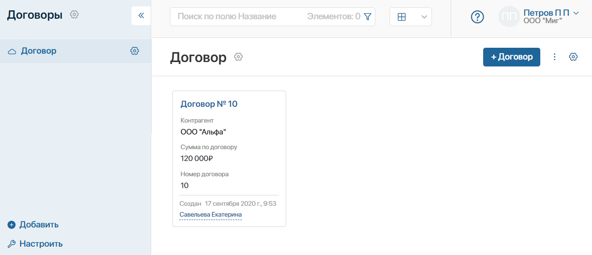Select Договор cloud icon in sidebar
This screenshot has width=592, height=255.
pyautogui.click(x=12, y=51)
